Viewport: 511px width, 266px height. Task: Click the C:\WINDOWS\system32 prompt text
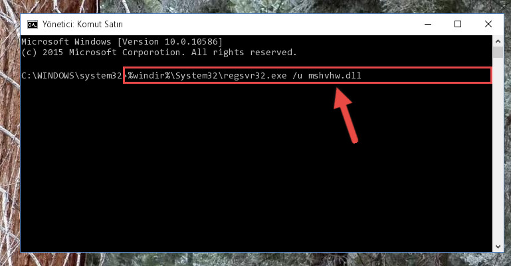(x=71, y=76)
